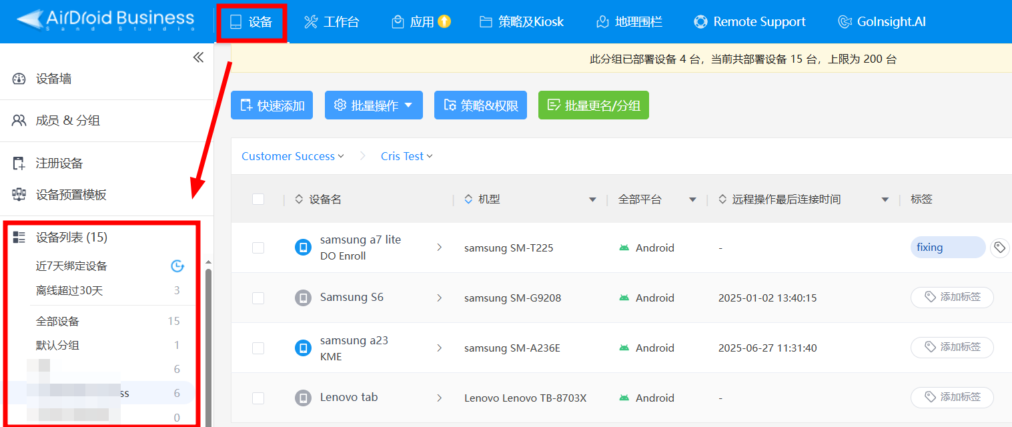Click the AirDroid Business logo
The height and width of the screenshot is (427, 1012).
click(105, 20)
